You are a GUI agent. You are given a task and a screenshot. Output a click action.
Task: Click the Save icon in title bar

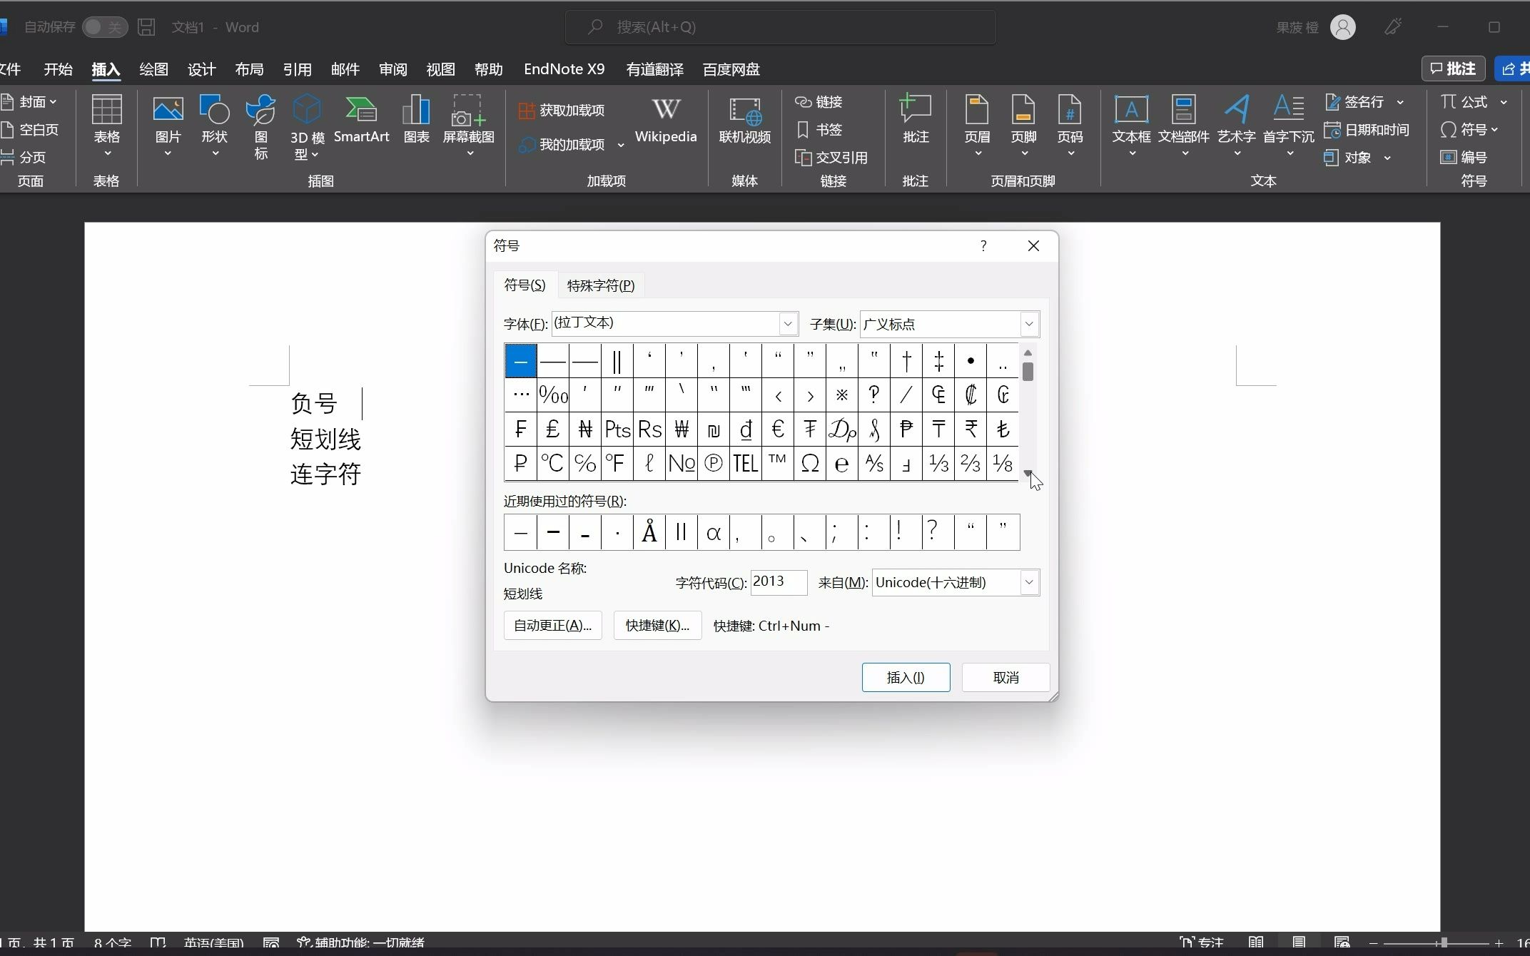click(146, 27)
